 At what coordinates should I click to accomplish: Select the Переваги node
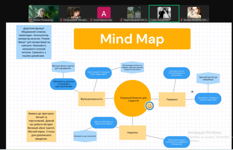click(x=172, y=99)
